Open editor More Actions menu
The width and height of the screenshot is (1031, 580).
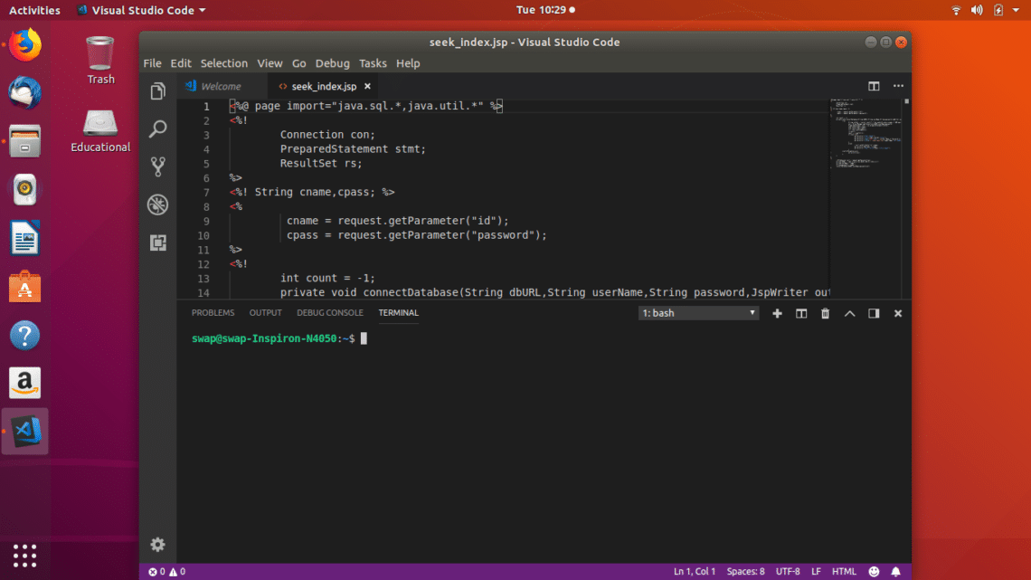[x=898, y=86]
